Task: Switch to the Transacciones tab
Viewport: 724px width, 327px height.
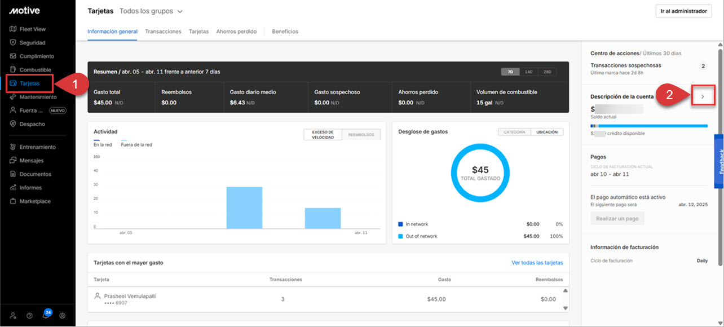Action: (x=163, y=32)
